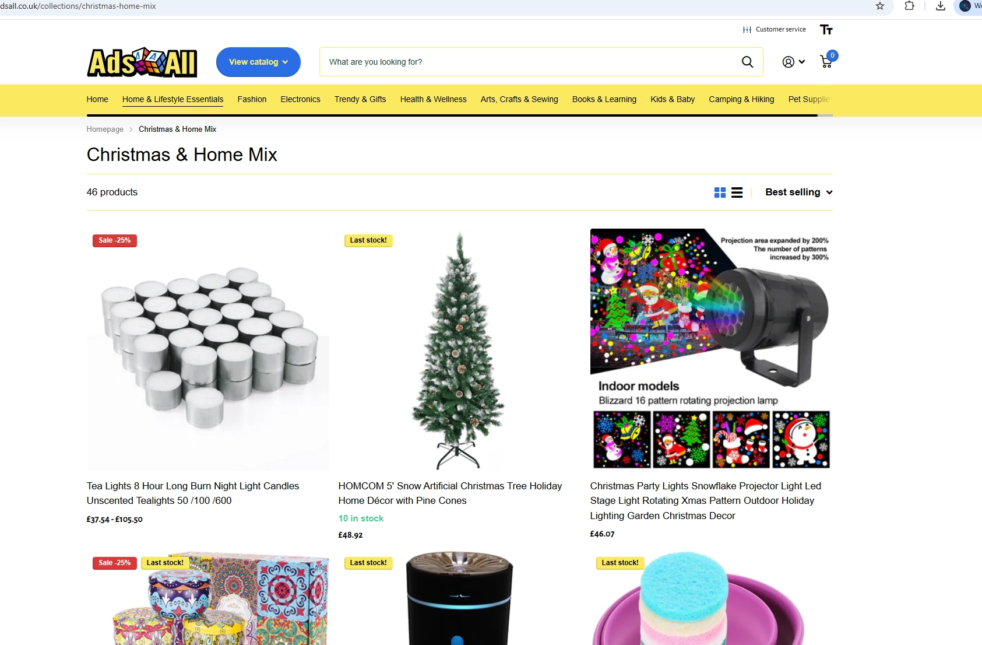Expand the account menu chevron
This screenshot has width=982, height=645.
pyautogui.click(x=802, y=62)
